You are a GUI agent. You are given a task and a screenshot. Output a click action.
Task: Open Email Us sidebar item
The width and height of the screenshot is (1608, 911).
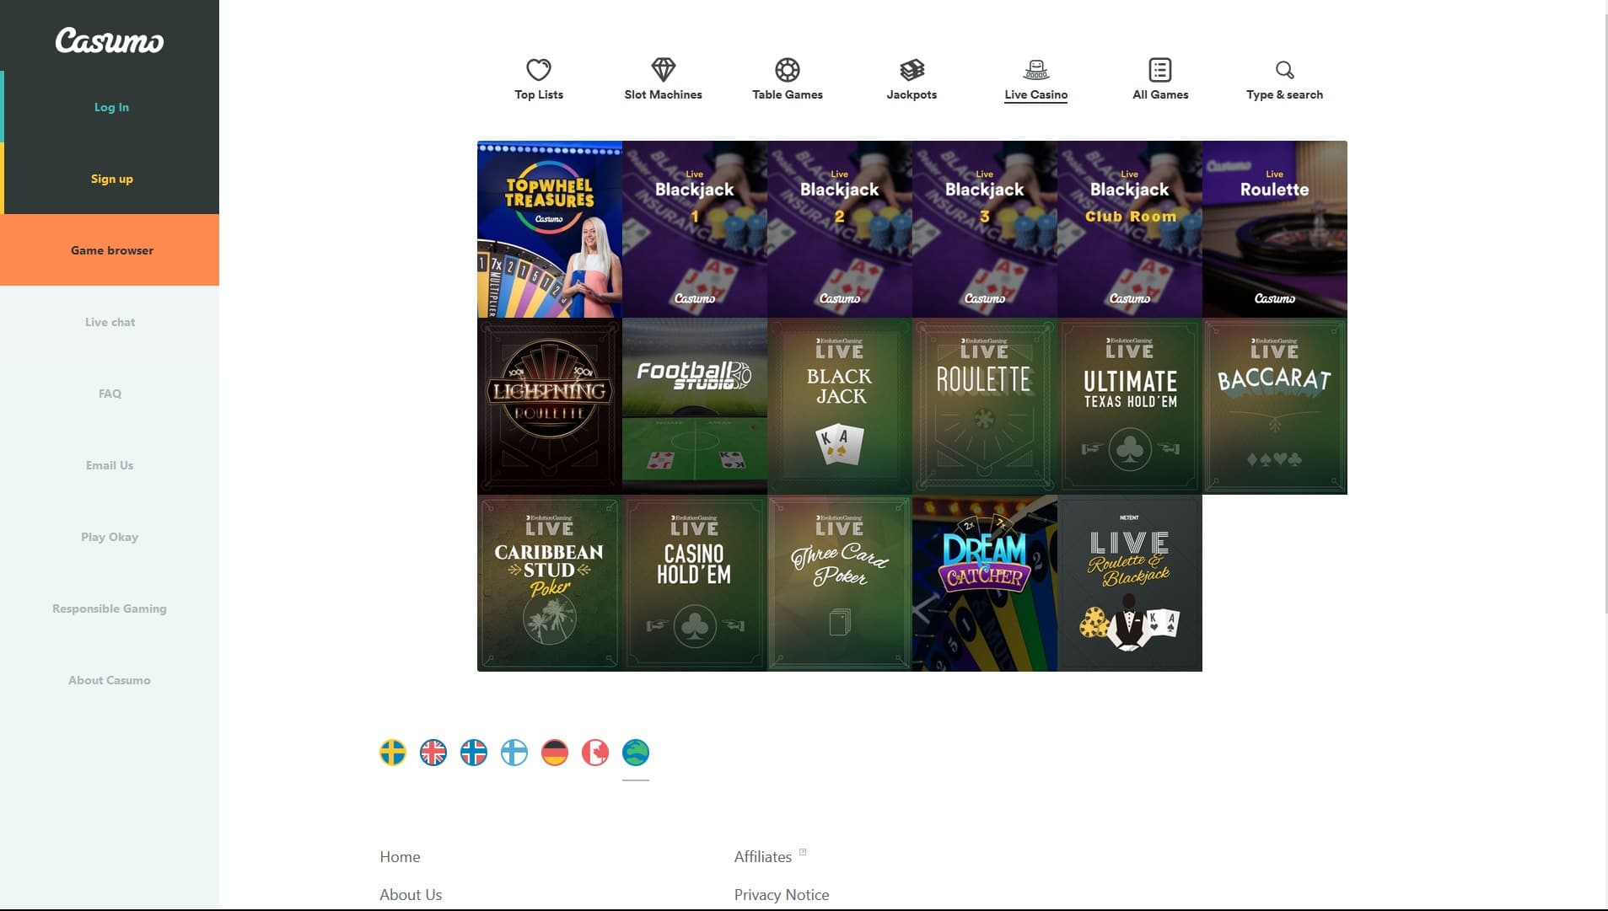pos(110,465)
